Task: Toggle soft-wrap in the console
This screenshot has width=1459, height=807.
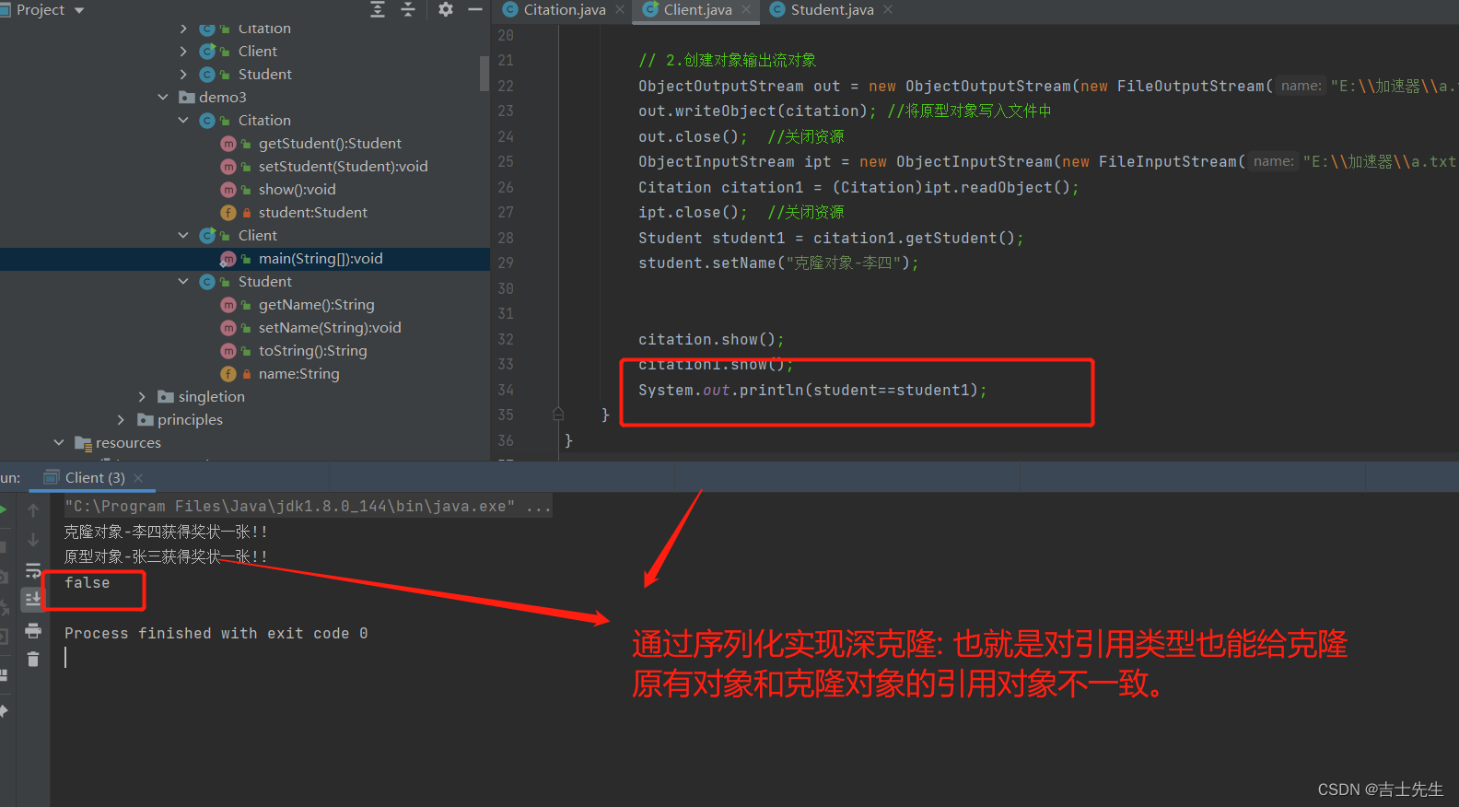Action: click(33, 570)
